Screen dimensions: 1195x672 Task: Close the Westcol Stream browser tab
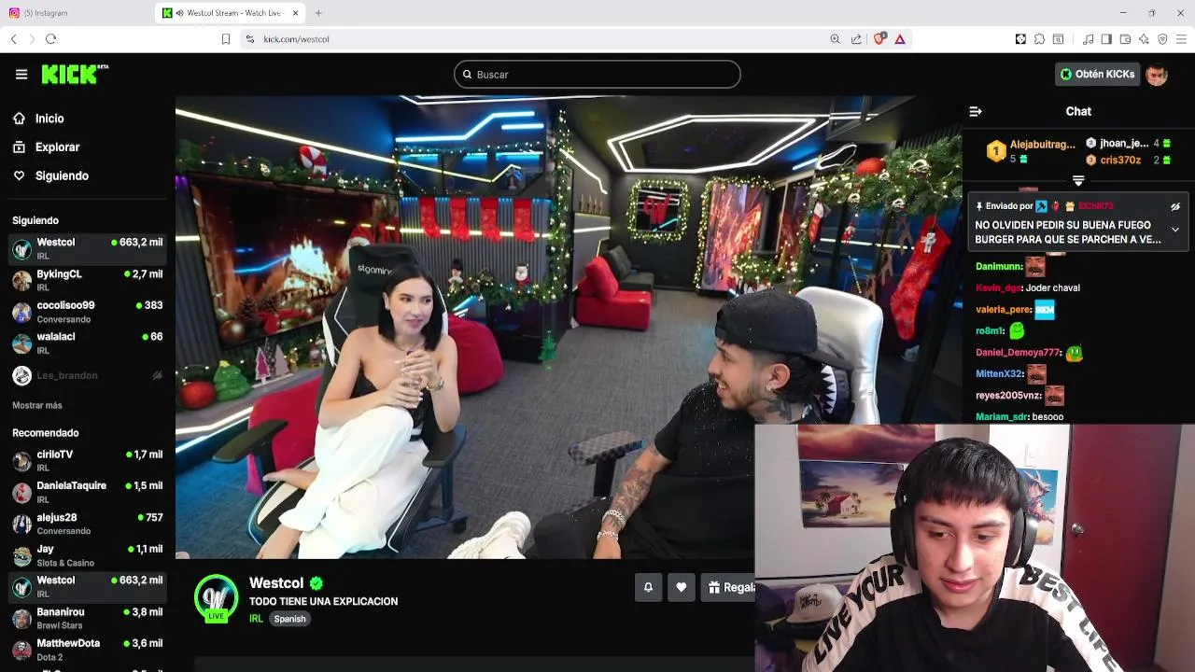point(296,13)
